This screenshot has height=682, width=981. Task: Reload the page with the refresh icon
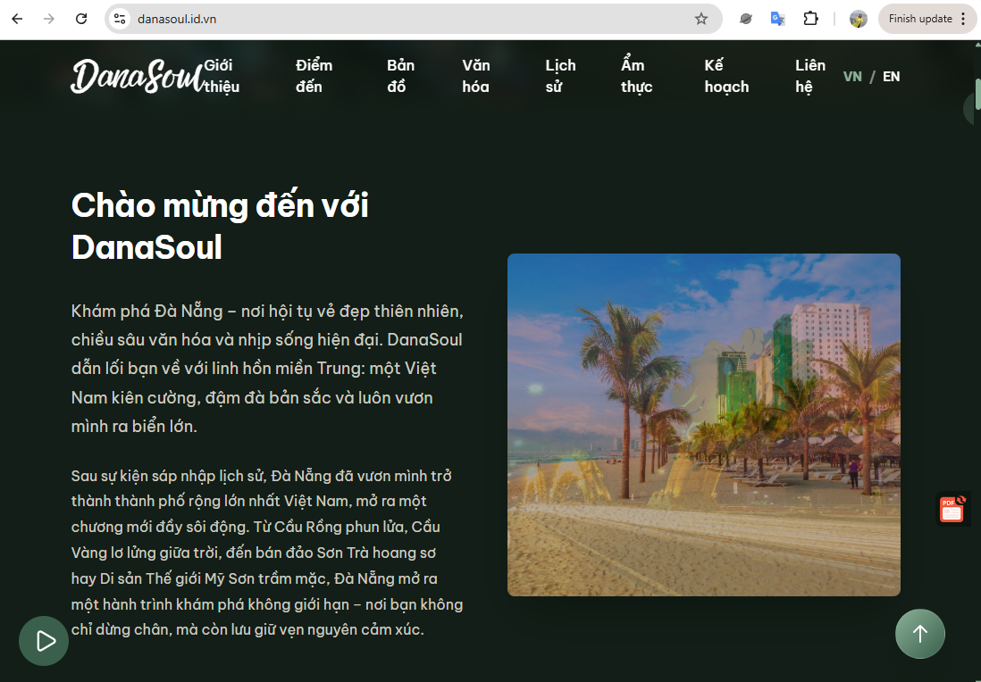tap(81, 19)
